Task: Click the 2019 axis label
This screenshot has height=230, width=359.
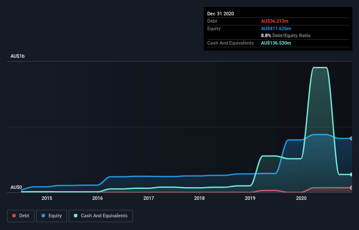Action: click(250, 198)
